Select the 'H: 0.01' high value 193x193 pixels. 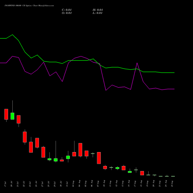98,10
